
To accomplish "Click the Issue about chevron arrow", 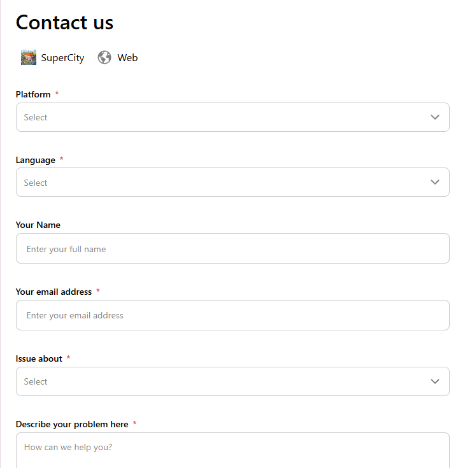I will (x=435, y=381).
